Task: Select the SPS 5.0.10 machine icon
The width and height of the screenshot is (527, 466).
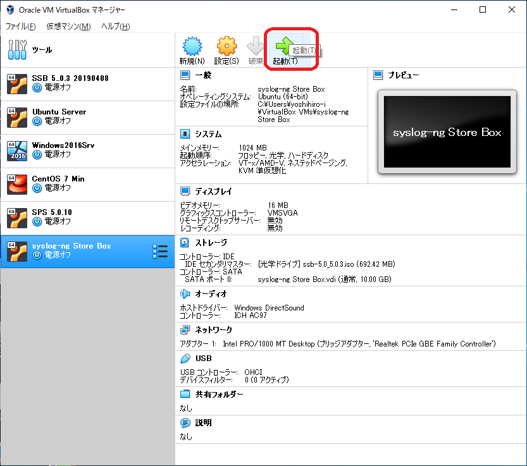Action: tap(17, 218)
